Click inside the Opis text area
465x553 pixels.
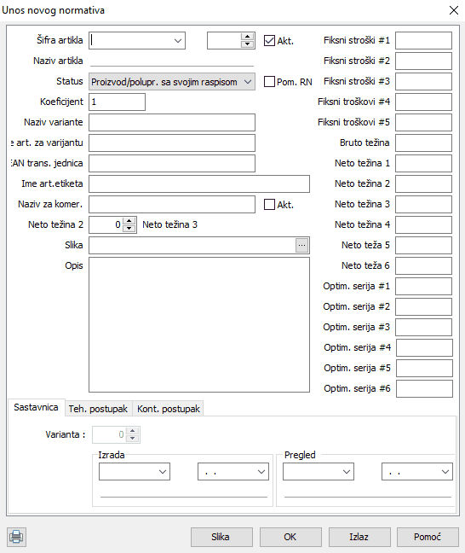[199, 324]
